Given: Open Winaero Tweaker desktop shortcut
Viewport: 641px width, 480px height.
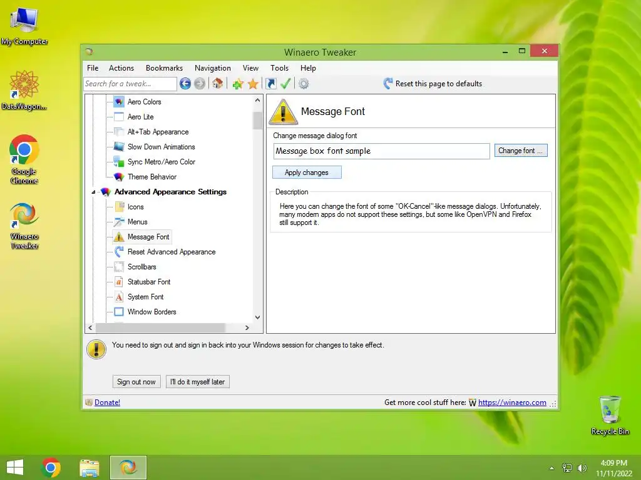Looking at the screenshot, I should click(24, 226).
